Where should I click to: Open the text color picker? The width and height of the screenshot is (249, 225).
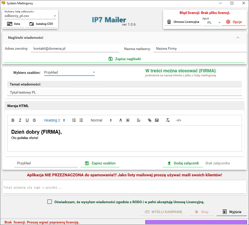click(x=121, y=120)
